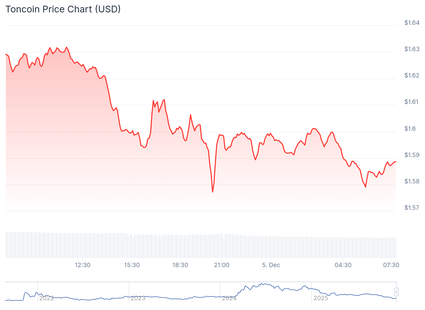This screenshot has height=310, width=425.
Task: Click the 12:30 time axis label
Action: coord(83,265)
